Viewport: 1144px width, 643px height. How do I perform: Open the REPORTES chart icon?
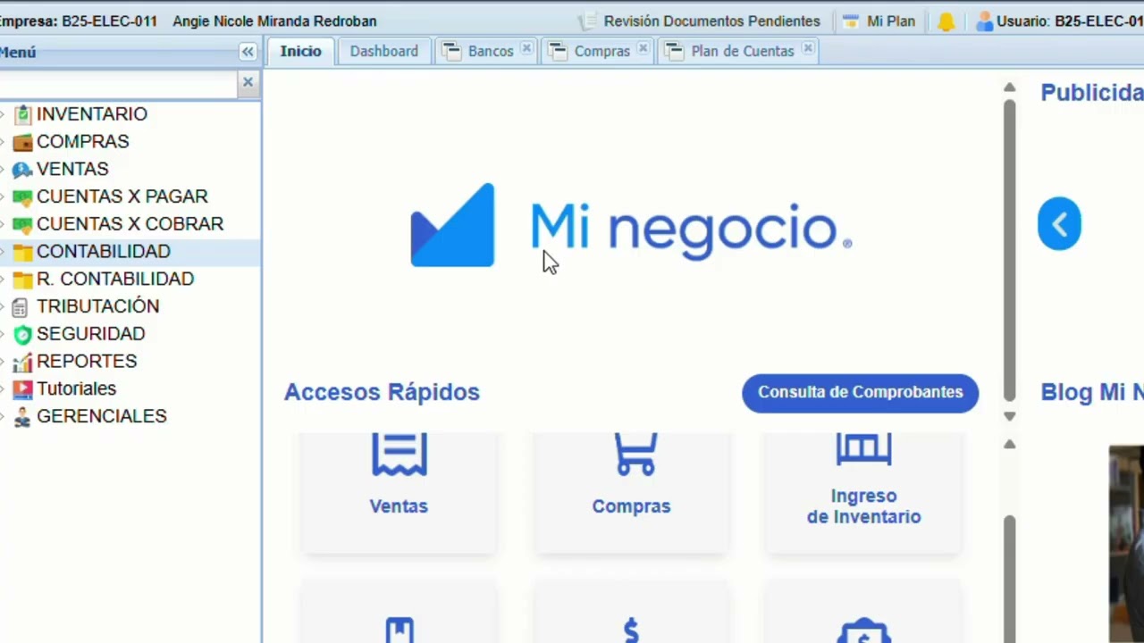point(22,362)
